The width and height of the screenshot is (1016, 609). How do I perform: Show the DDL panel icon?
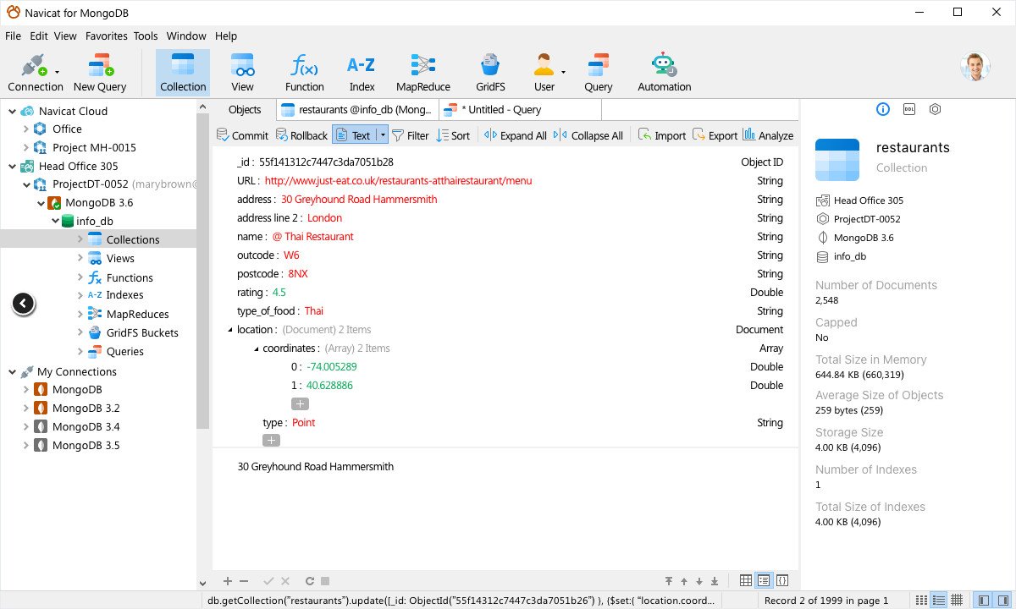(908, 109)
